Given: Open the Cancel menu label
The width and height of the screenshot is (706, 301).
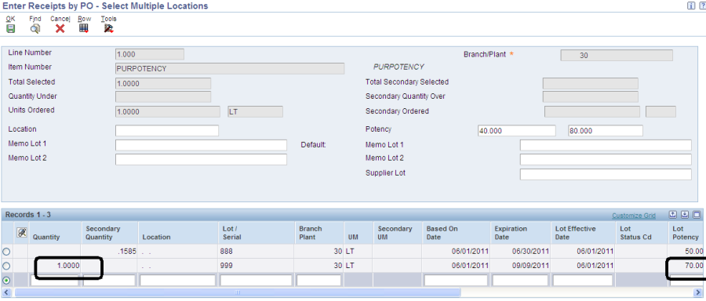Looking at the screenshot, I should click(60, 19).
